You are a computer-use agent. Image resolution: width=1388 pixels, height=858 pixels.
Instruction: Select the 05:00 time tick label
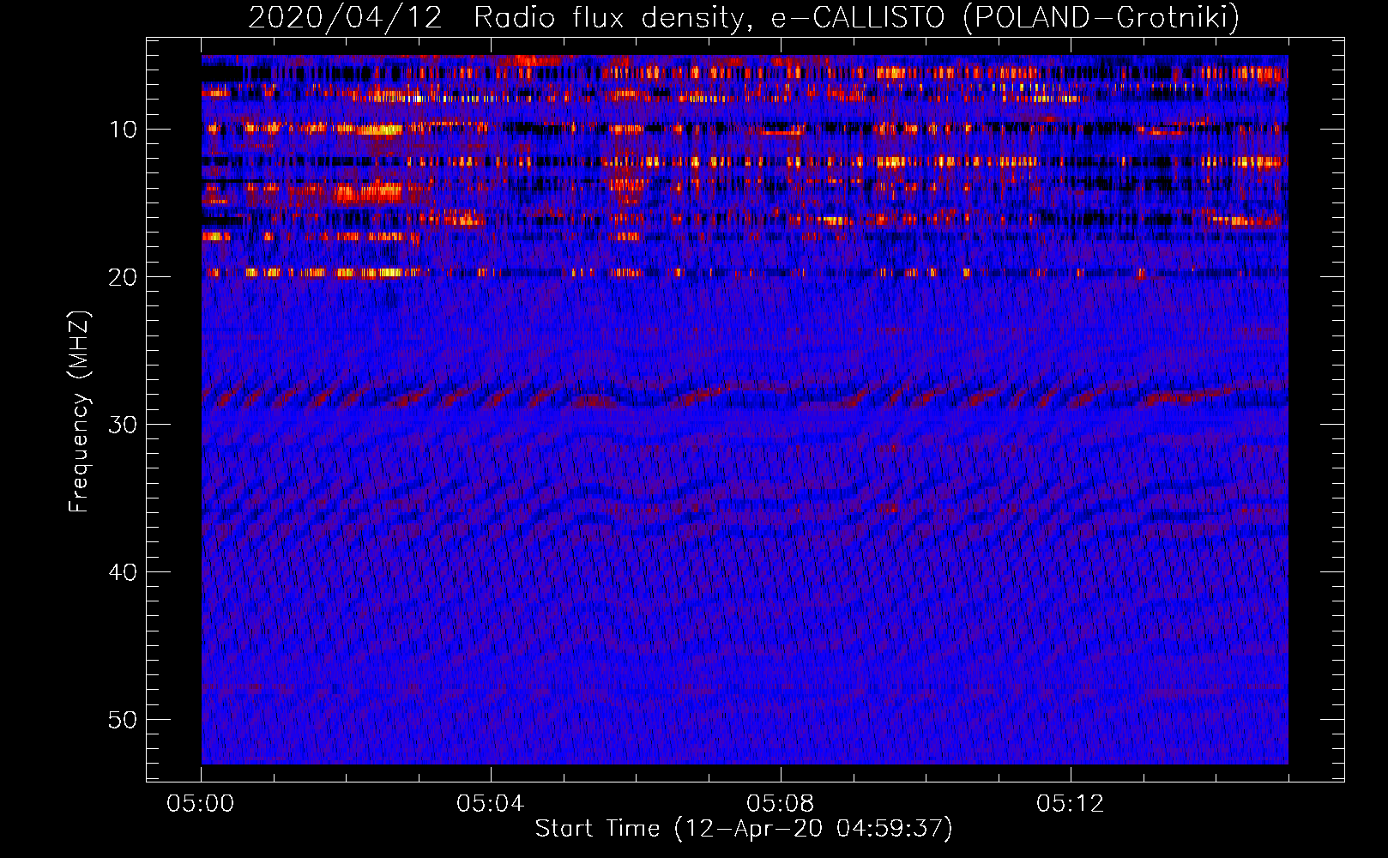coord(201,804)
